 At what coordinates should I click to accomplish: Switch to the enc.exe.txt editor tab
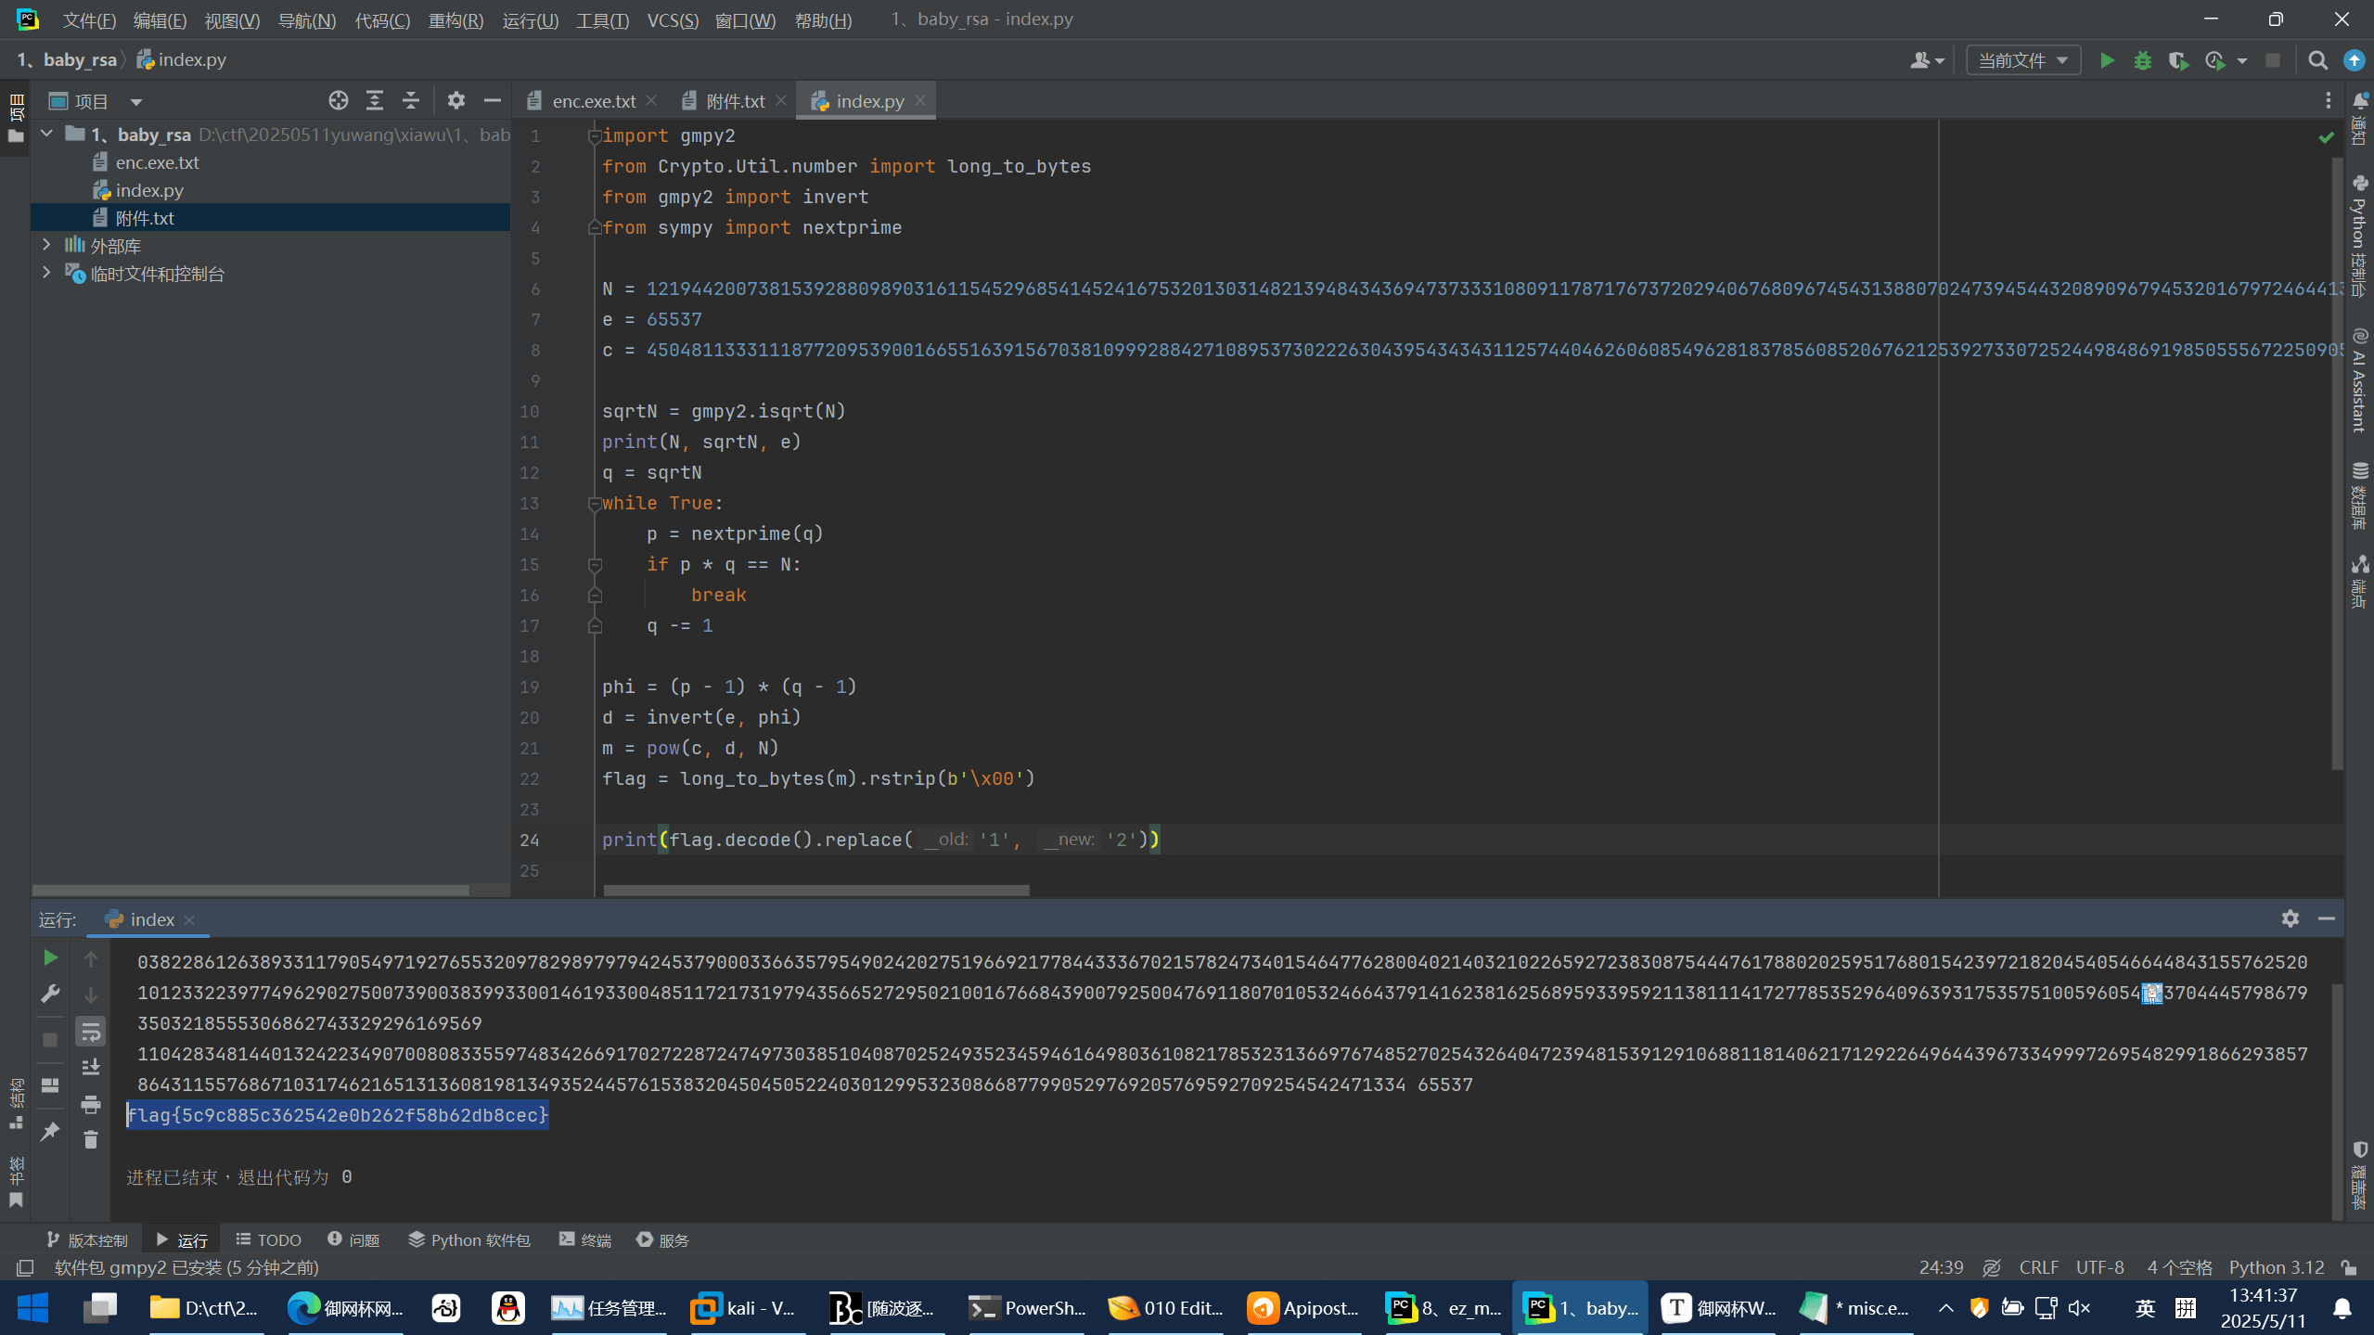click(x=593, y=101)
